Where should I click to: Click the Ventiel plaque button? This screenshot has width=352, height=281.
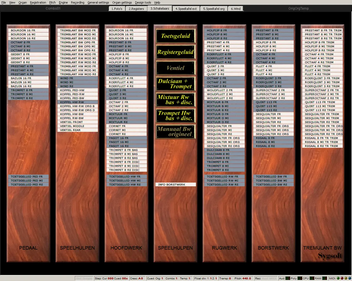click(175, 68)
